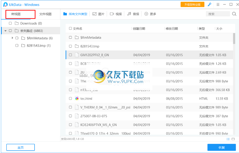Click 275007-08-03-075 file icon
The width and height of the screenshot is (239, 153).
[x=77, y=116]
